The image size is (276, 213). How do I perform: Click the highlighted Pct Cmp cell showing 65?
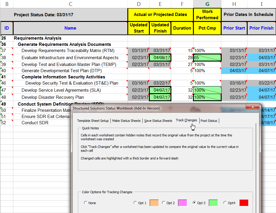[207, 58]
